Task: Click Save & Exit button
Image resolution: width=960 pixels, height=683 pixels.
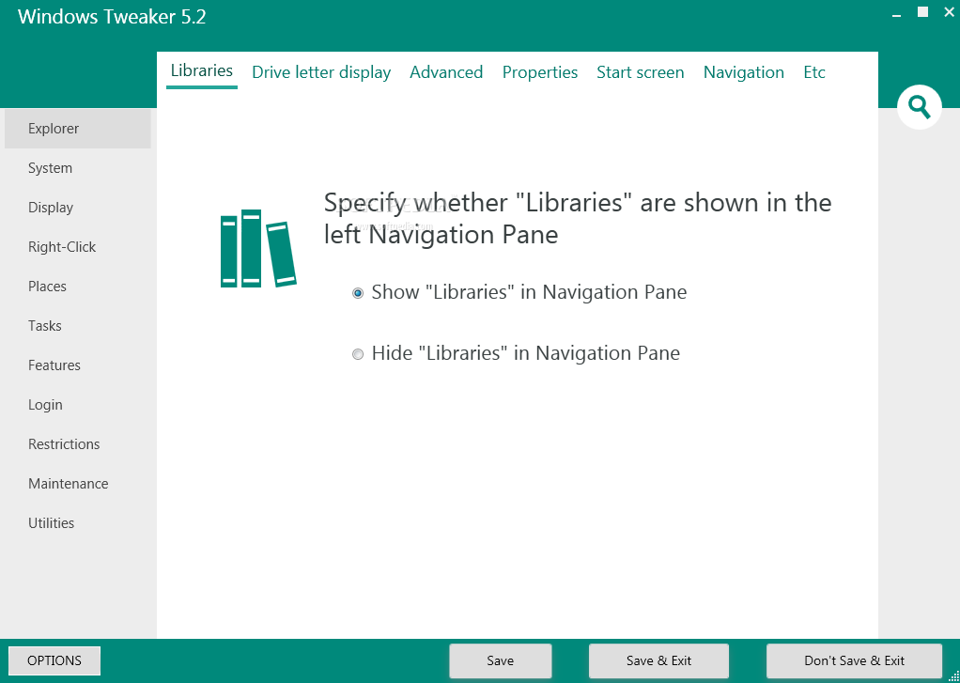Action: pos(658,660)
